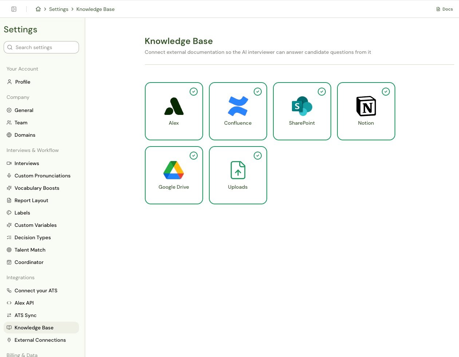Screen dimensions: 459x357
Task: Click the Alex API code brackets icon
Action: click(x=9, y=303)
